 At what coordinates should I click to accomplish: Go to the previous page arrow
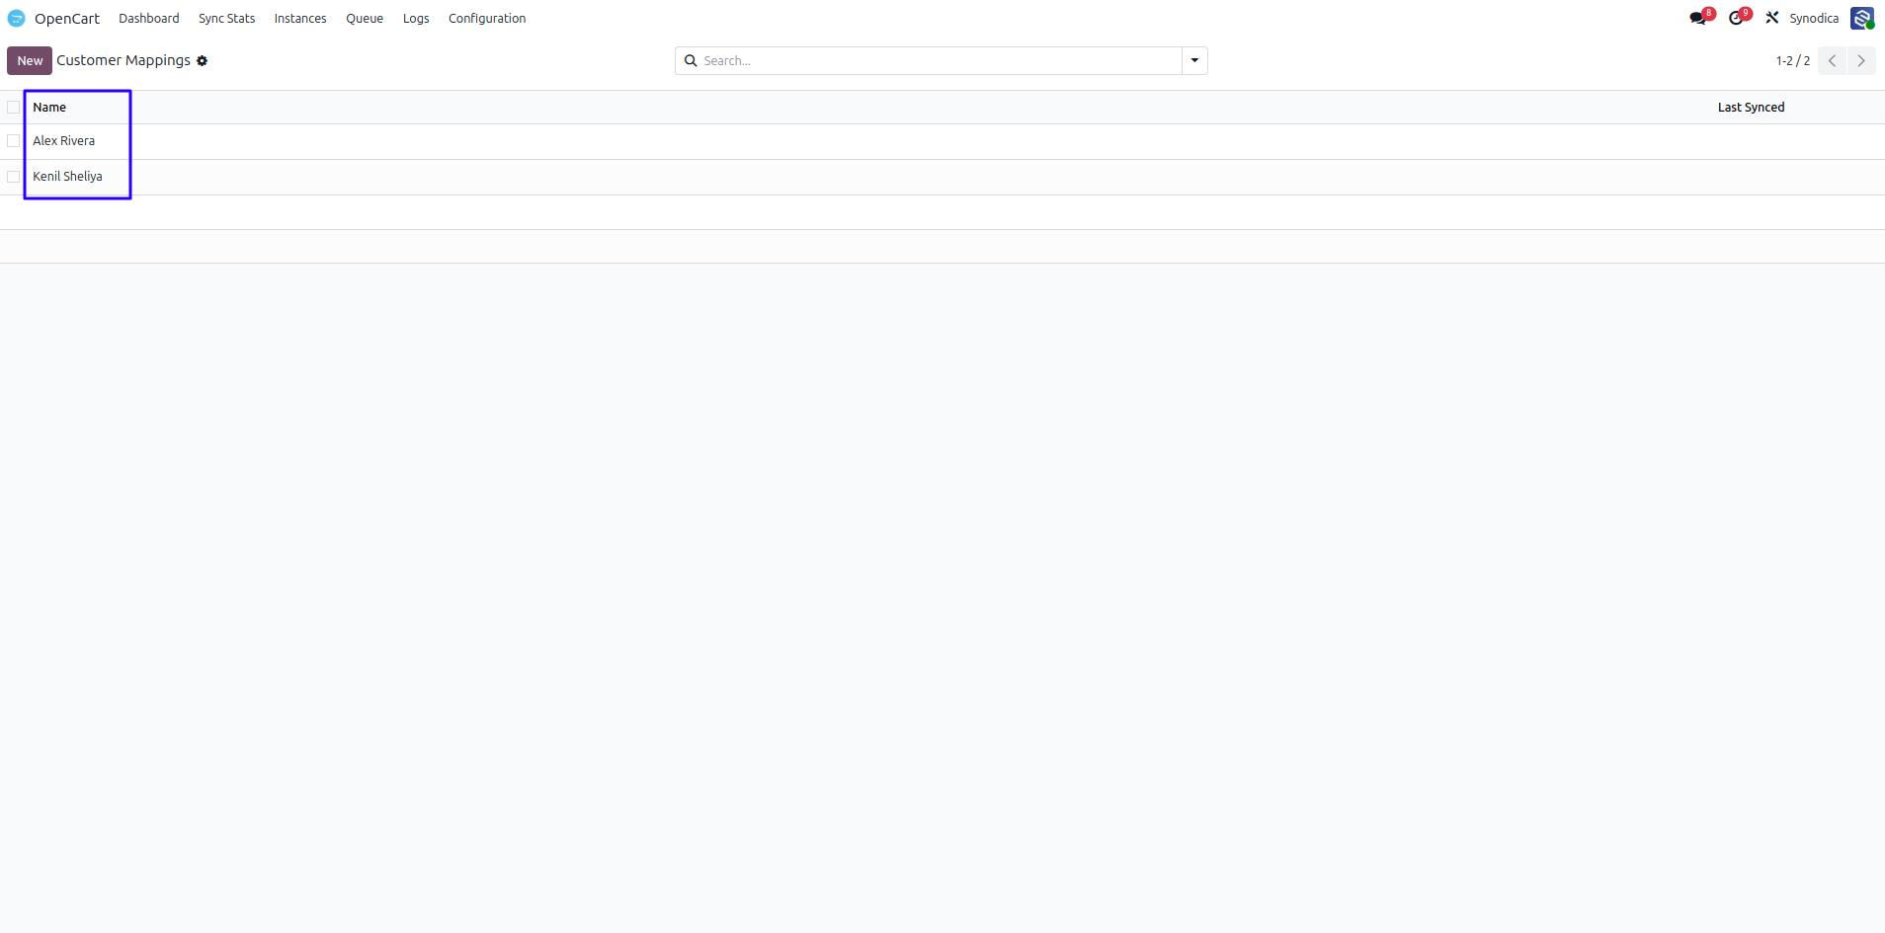pos(1833,61)
